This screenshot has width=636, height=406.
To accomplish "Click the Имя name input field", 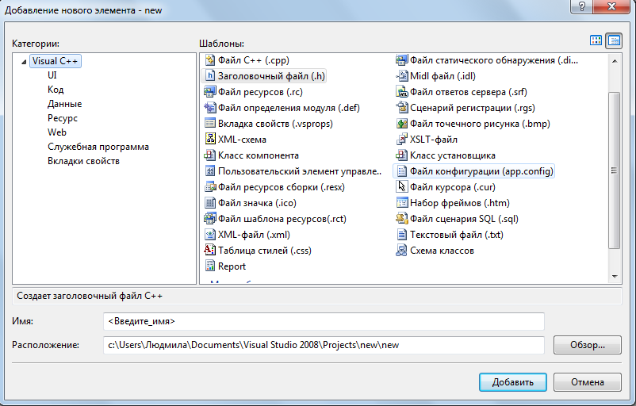I will point(324,321).
